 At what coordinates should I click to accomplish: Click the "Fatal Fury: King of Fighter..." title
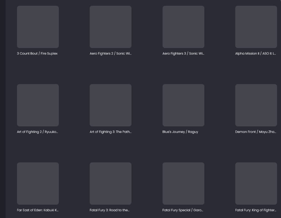pyautogui.click(x=256, y=210)
